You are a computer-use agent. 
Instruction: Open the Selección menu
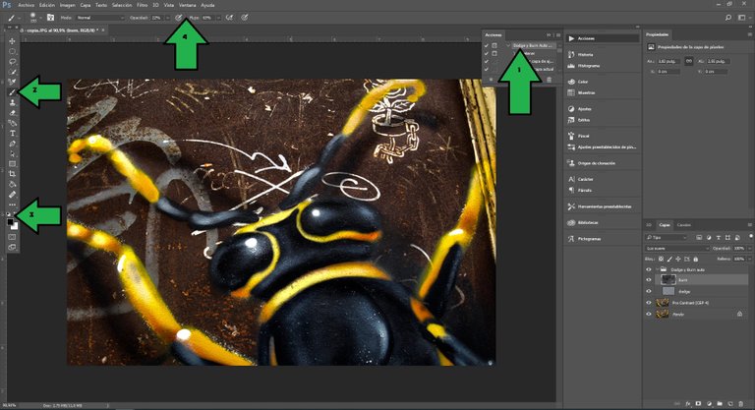[122, 5]
